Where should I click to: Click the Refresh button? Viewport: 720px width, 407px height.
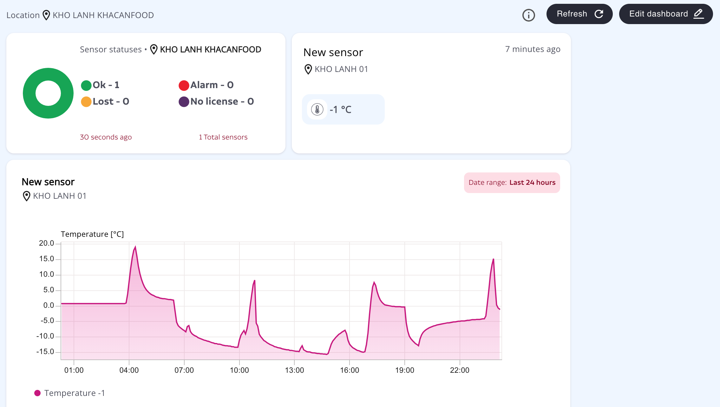click(x=579, y=14)
